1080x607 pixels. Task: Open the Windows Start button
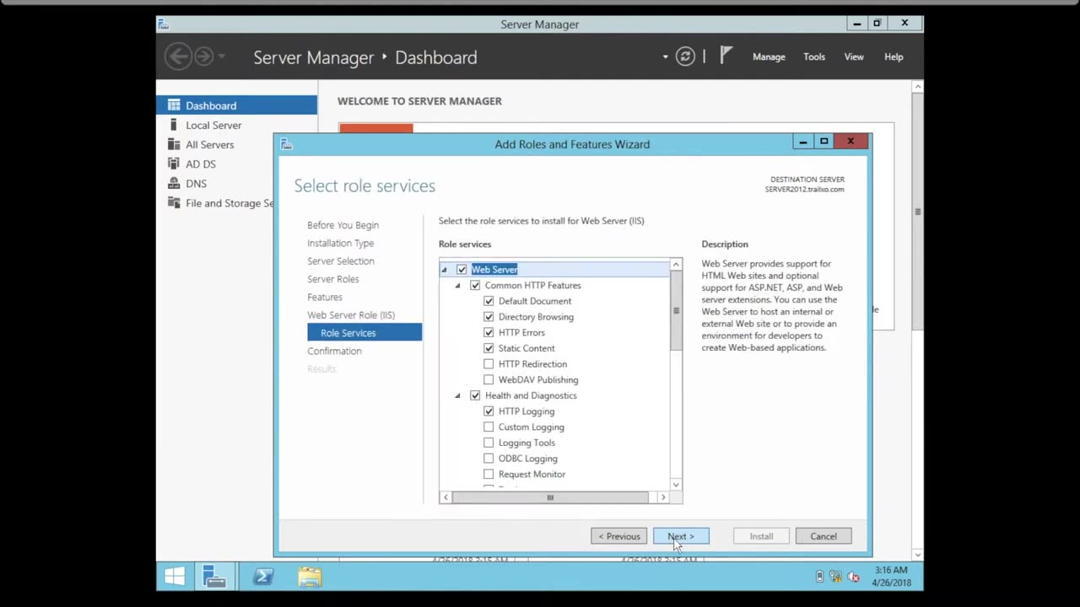(x=175, y=577)
